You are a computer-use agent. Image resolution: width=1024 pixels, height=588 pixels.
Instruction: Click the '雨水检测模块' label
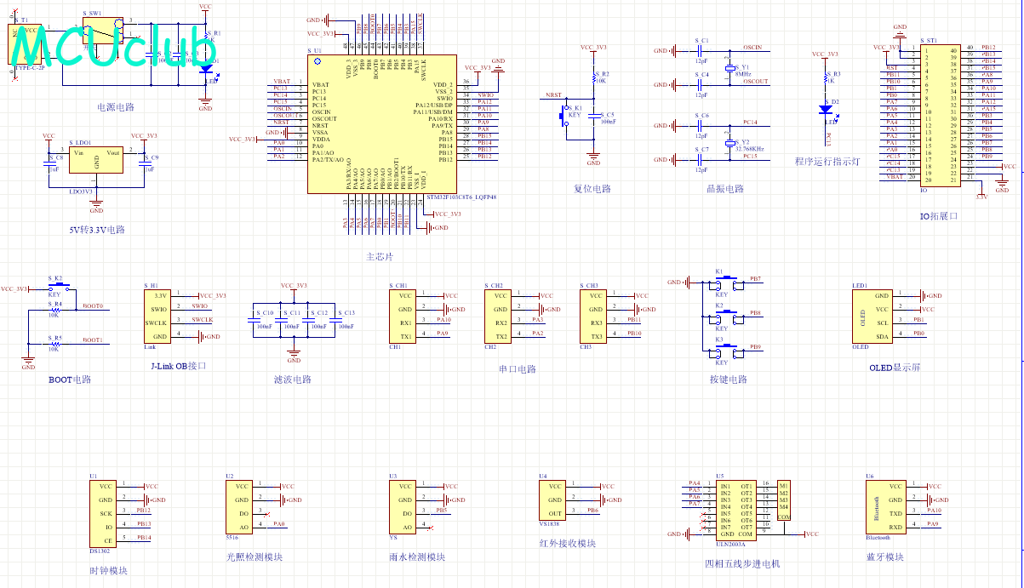point(417,557)
